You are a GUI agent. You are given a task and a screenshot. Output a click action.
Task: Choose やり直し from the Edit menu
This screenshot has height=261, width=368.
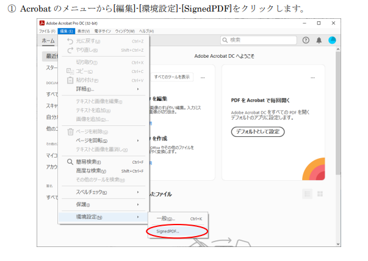coord(104,50)
